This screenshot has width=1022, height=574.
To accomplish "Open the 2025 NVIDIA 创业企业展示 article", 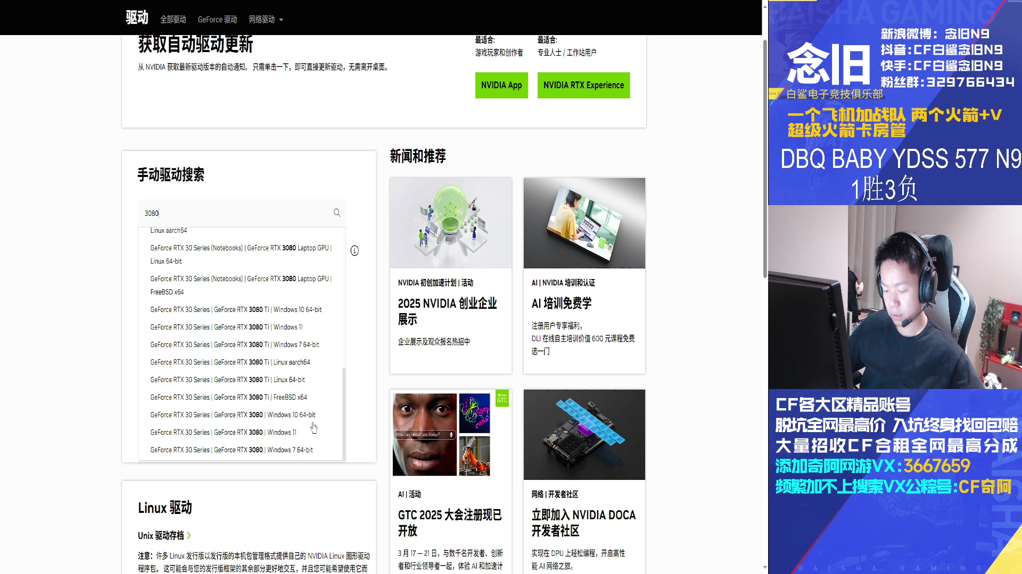I will 448,311.
